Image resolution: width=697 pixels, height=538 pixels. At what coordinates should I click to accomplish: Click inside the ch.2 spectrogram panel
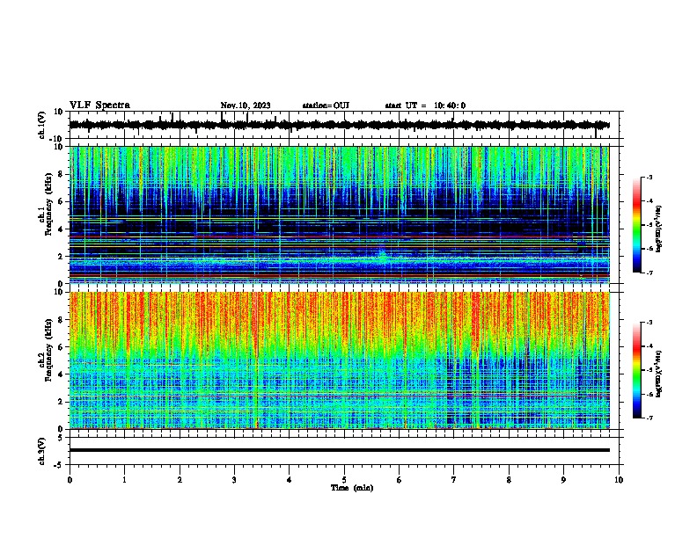(339, 360)
